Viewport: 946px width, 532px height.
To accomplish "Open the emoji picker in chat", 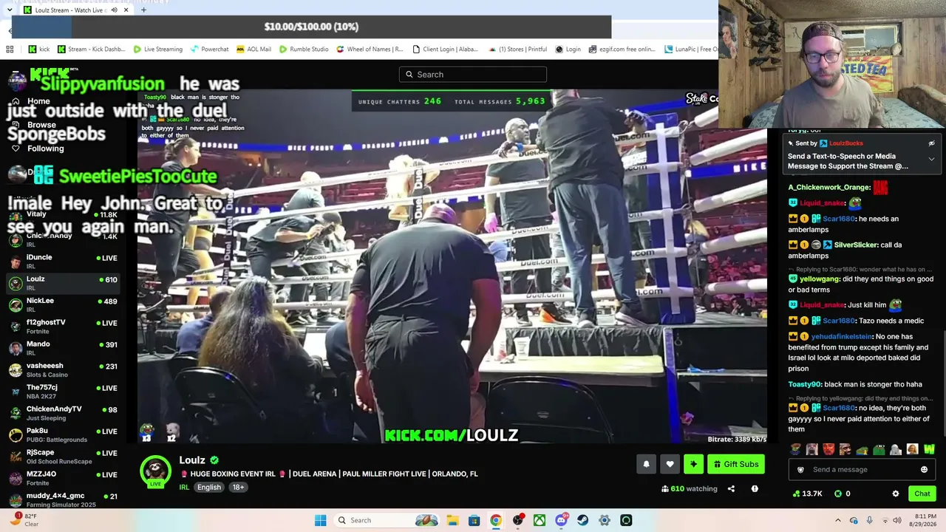I will 924,469.
